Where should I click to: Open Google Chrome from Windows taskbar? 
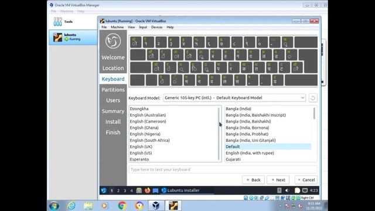tap(122, 206)
